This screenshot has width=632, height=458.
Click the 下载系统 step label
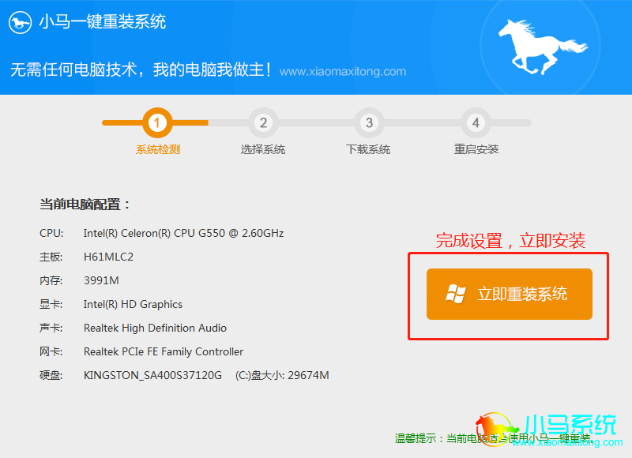(368, 149)
